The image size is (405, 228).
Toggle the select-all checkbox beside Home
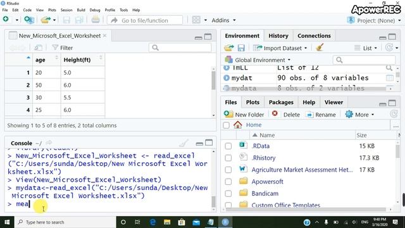click(x=227, y=125)
